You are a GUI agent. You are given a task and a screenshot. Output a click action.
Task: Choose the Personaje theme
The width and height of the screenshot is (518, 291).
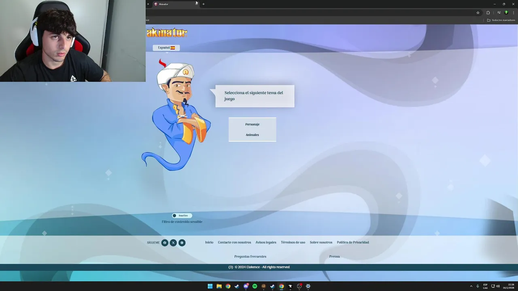coord(252,124)
